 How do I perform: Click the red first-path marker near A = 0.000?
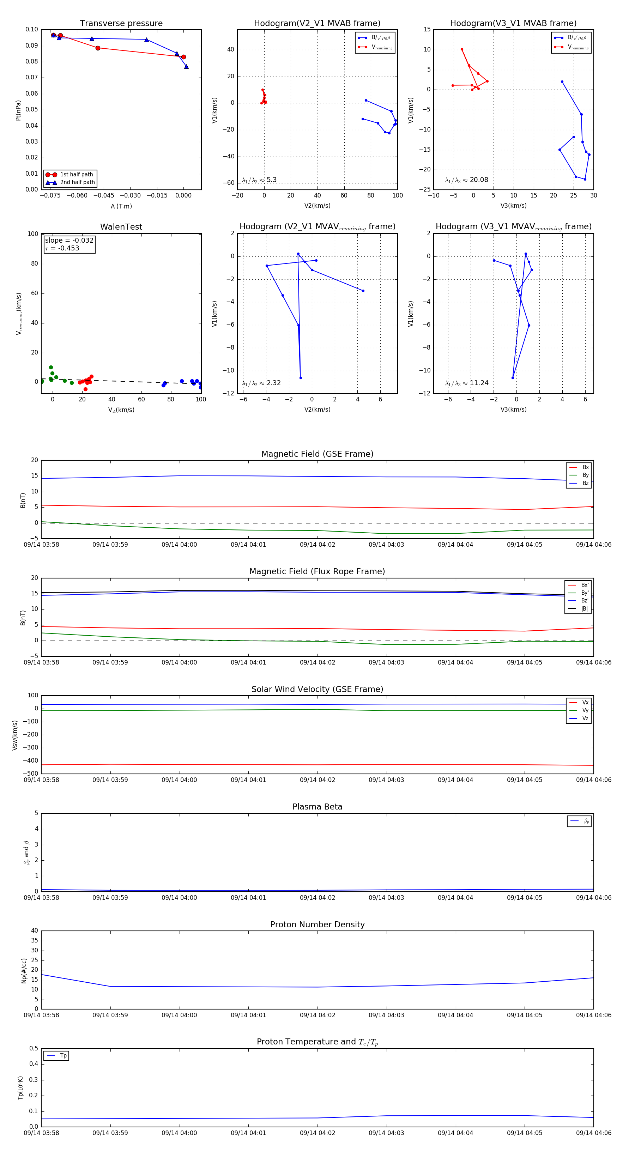(x=183, y=57)
